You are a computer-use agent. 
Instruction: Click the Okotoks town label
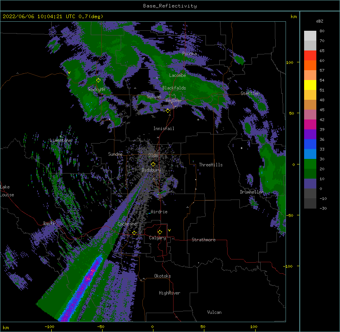(x=163, y=276)
